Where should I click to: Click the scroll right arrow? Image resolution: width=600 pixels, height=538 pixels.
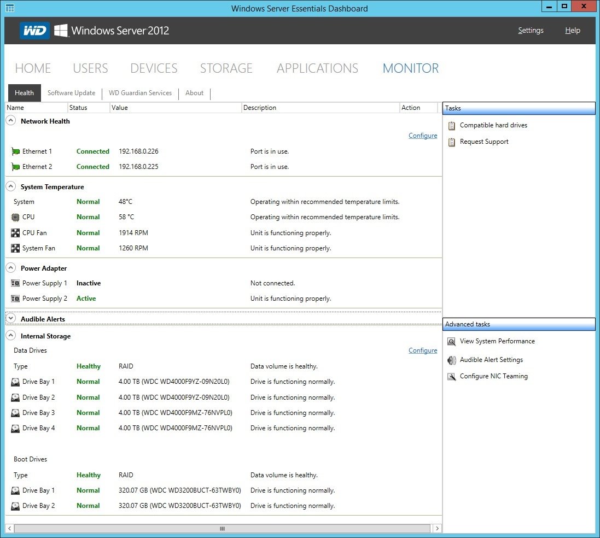[x=437, y=529]
